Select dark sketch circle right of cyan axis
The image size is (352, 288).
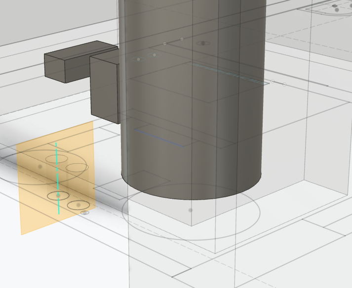[78, 205]
